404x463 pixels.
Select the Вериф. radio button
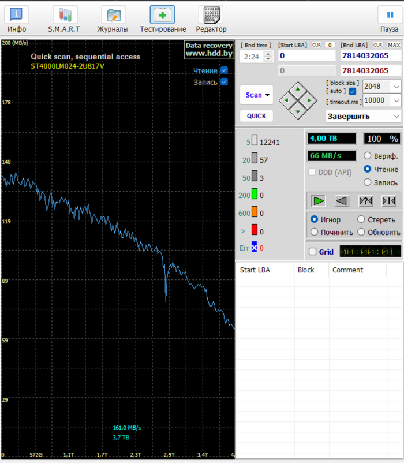coord(368,156)
